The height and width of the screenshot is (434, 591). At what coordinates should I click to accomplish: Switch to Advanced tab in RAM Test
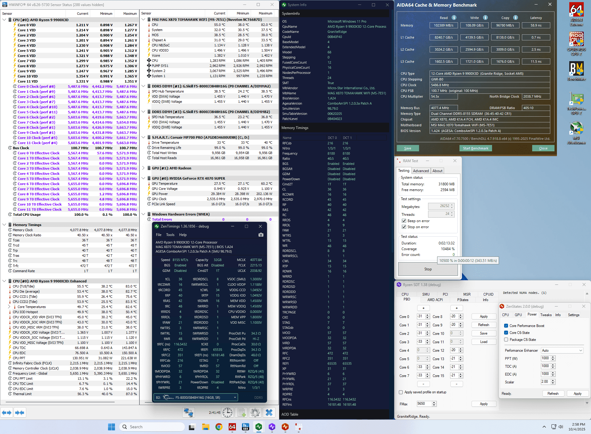pos(421,171)
